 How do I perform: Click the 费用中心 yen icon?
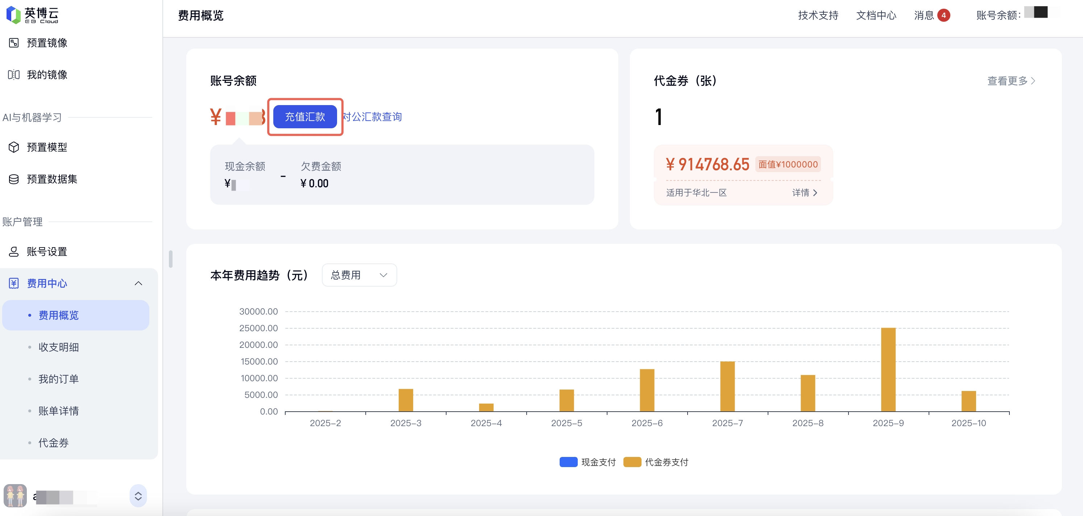point(13,283)
